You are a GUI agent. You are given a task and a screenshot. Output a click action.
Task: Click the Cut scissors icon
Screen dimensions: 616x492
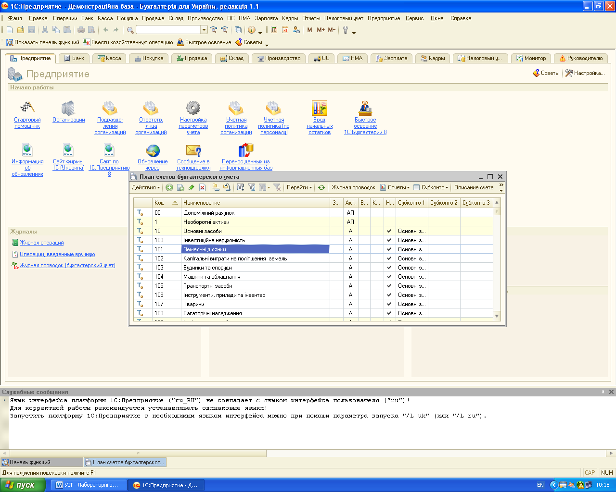[x=45, y=30]
